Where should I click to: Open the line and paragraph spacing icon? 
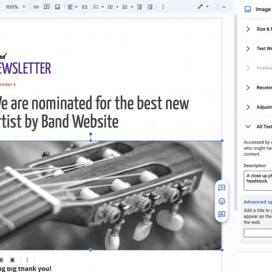click(85, 7)
